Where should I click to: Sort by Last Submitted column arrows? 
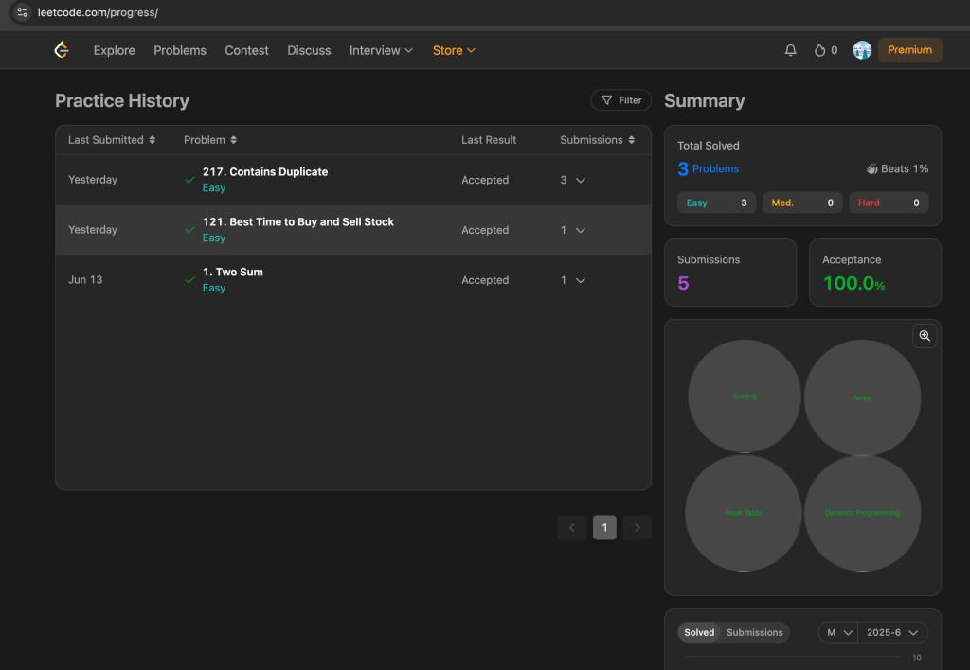click(x=153, y=140)
